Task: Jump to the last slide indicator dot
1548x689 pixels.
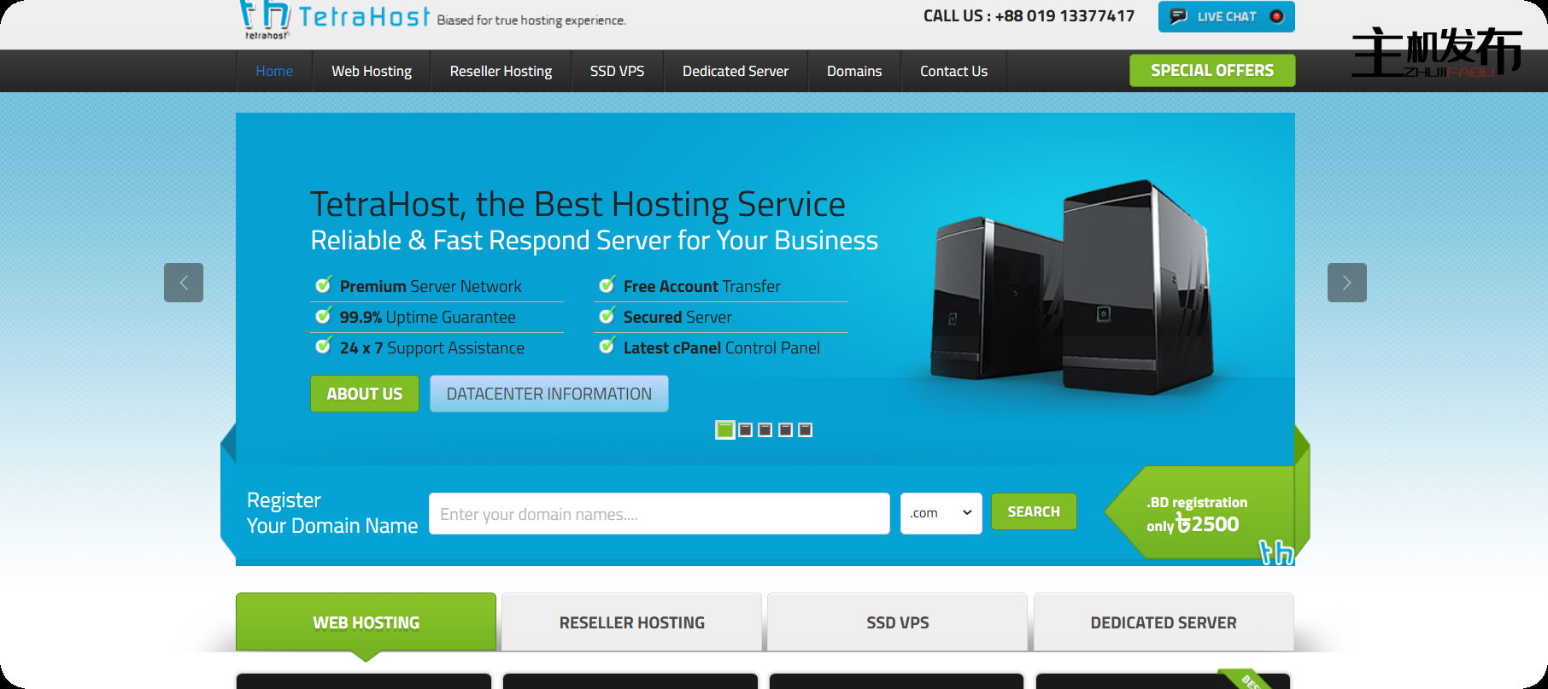Action: (805, 430)
